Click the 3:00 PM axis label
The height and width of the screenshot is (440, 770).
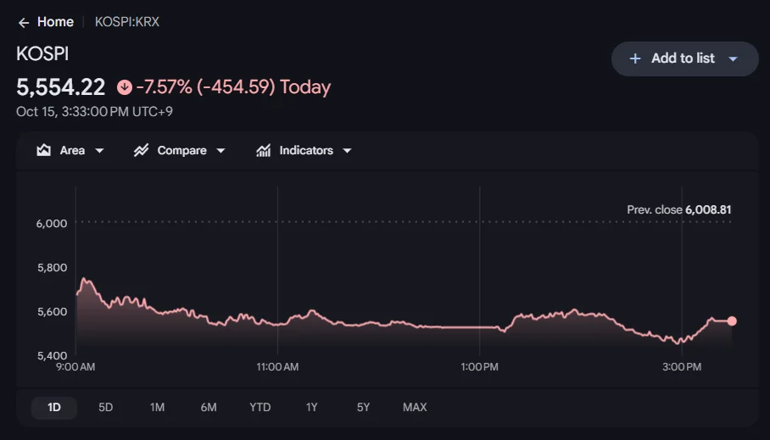(682, 367)
